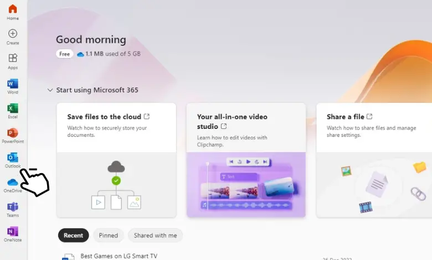
Task: Click the file sharing illustration thumbnail
Action: tap(374, 185)
